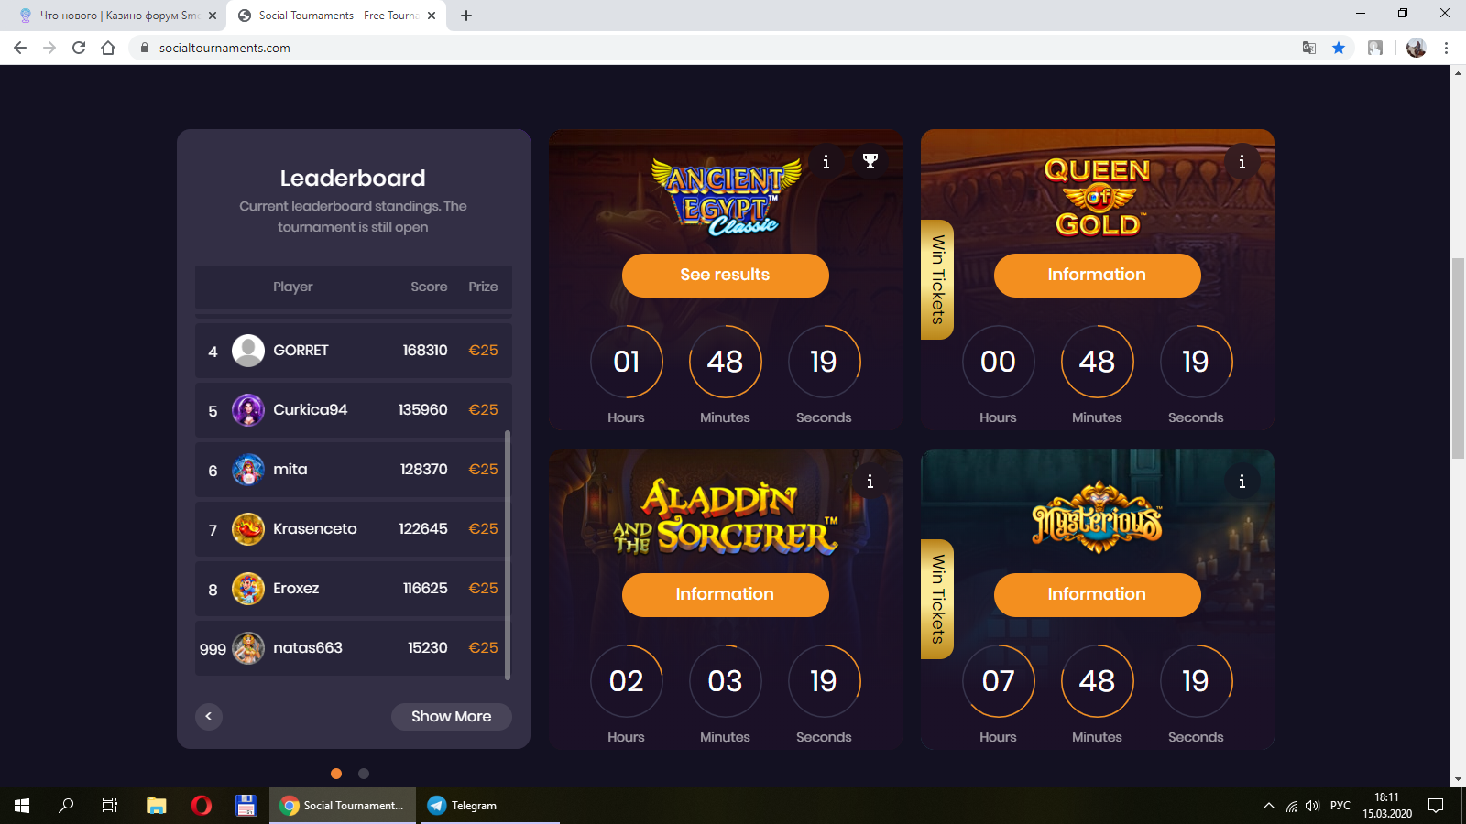Expand the leaderboard with Show More

click(451, 716)
